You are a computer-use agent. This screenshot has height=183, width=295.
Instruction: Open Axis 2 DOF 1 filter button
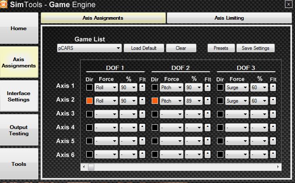click(x=142, y=101)
